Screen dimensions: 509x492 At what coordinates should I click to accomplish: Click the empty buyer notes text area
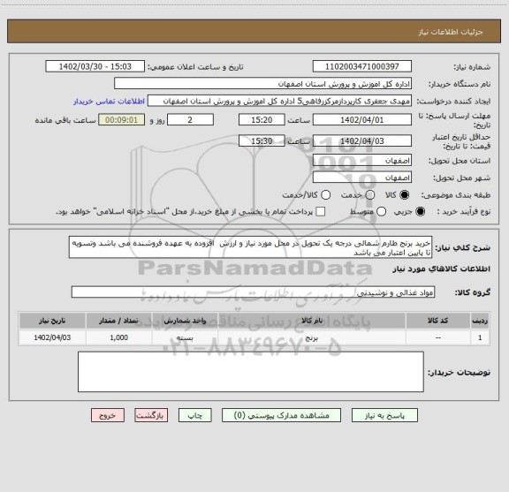251,372
